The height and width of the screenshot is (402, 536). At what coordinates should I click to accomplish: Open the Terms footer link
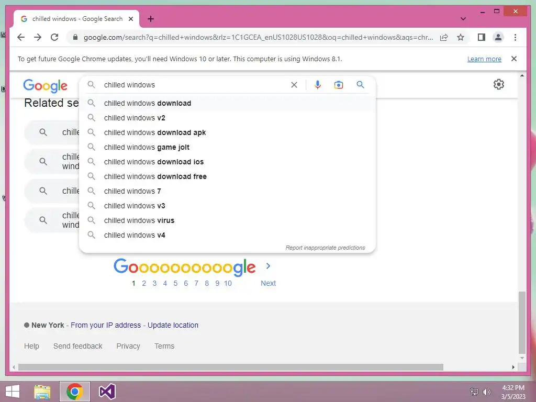(x=164, y=347)
